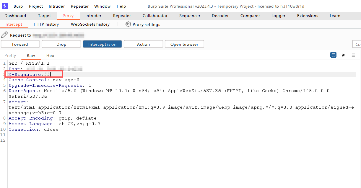This screenshot has width=361, height=188.
Task: Open the HTTP history sub-tab
Action: (46, 24)
